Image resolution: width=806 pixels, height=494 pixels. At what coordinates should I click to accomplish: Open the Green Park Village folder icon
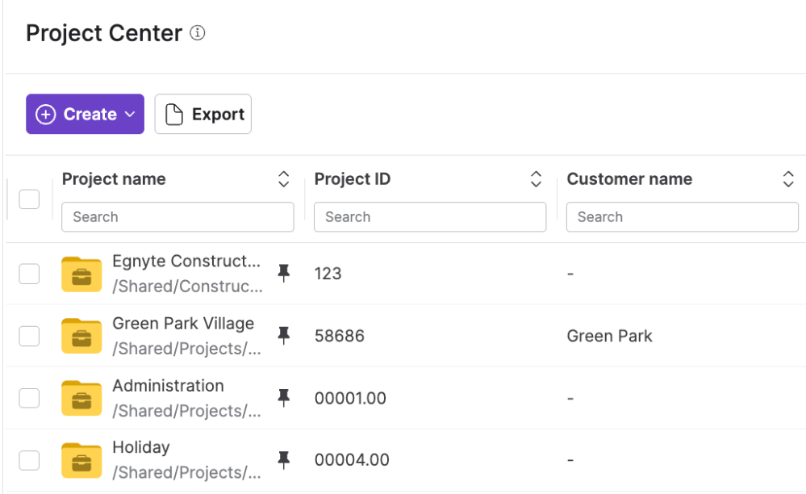(81, 336)
